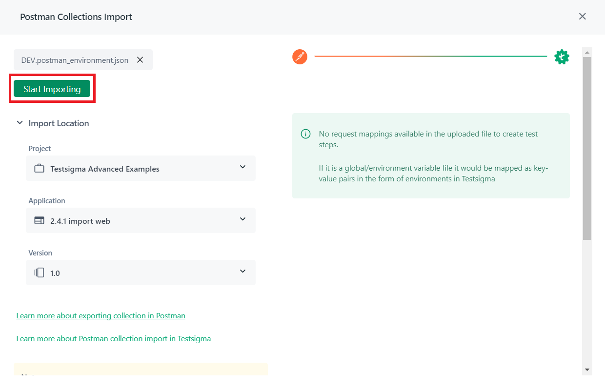Click the Postman Collections Import title
This screenshot has height=390, width=605.
coord(76,17)
